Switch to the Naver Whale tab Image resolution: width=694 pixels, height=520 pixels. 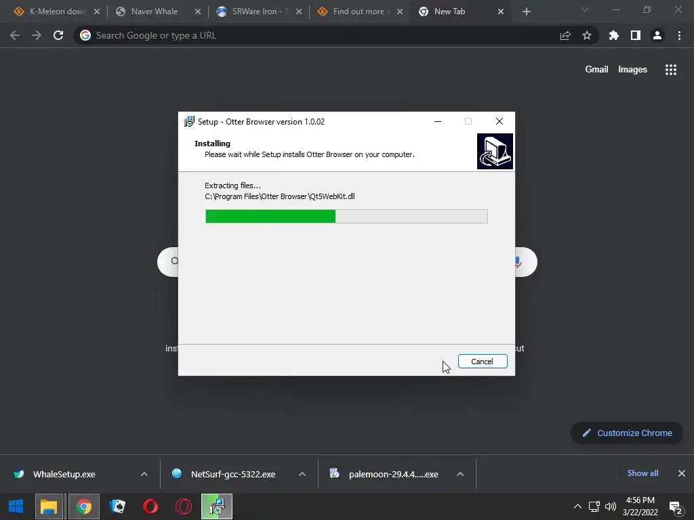[x=154, y=12]
